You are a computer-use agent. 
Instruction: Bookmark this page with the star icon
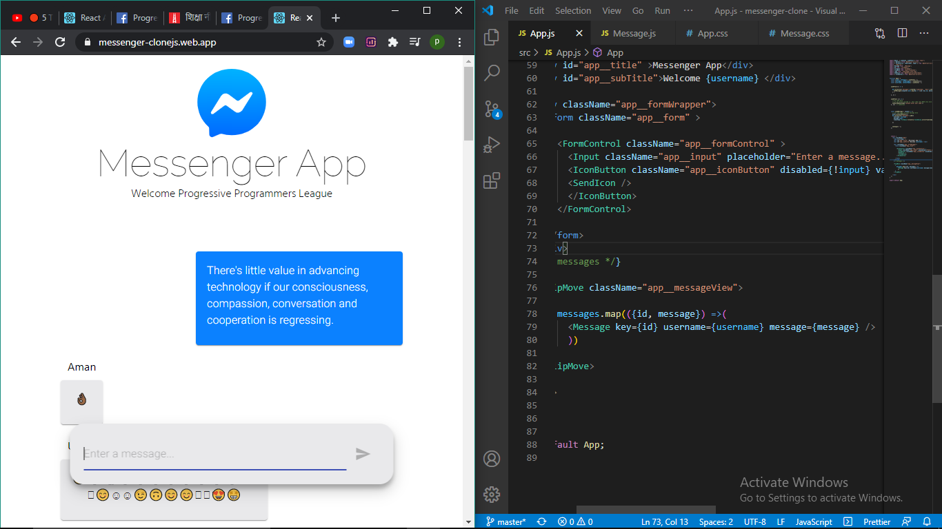[321, 42]
